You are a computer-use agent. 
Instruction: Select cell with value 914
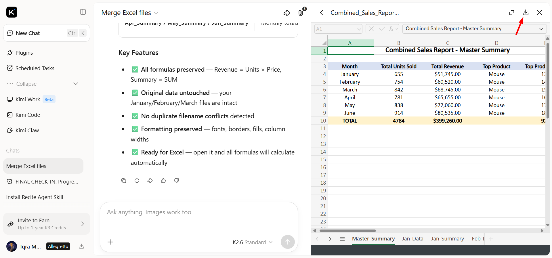click(398, 113)
